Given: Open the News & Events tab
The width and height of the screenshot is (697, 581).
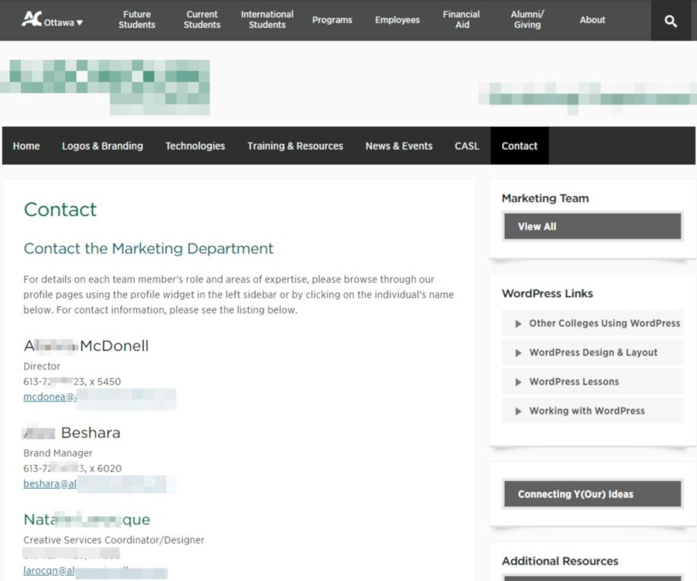Looking at the screenshot, I should [399, 146].
